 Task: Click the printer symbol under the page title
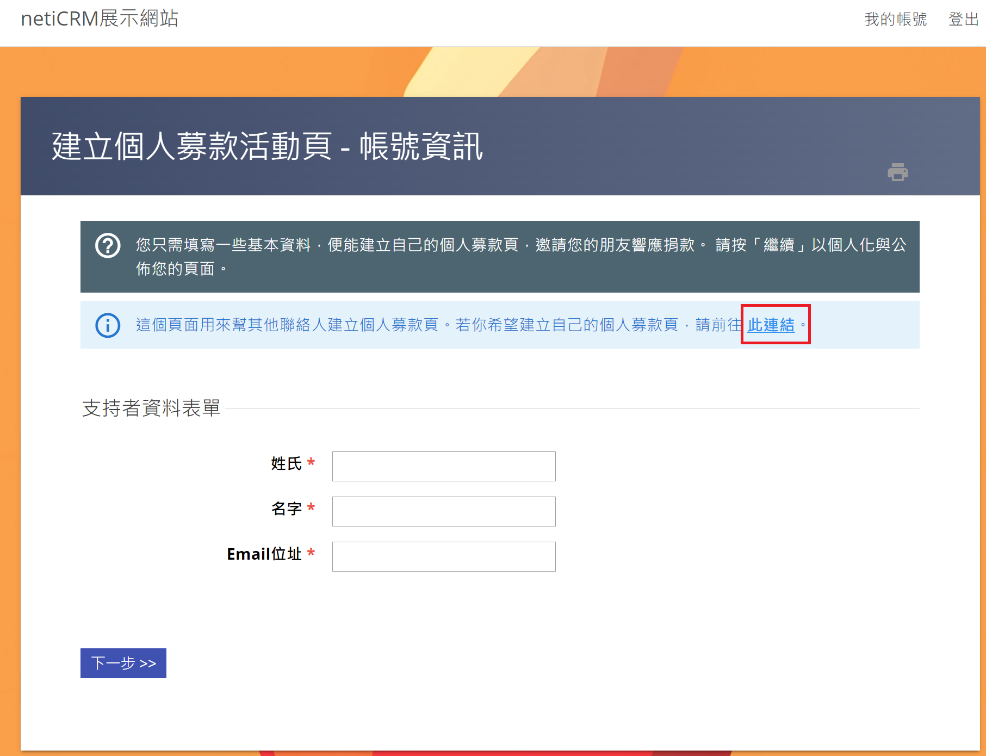(x=897, y=173)
